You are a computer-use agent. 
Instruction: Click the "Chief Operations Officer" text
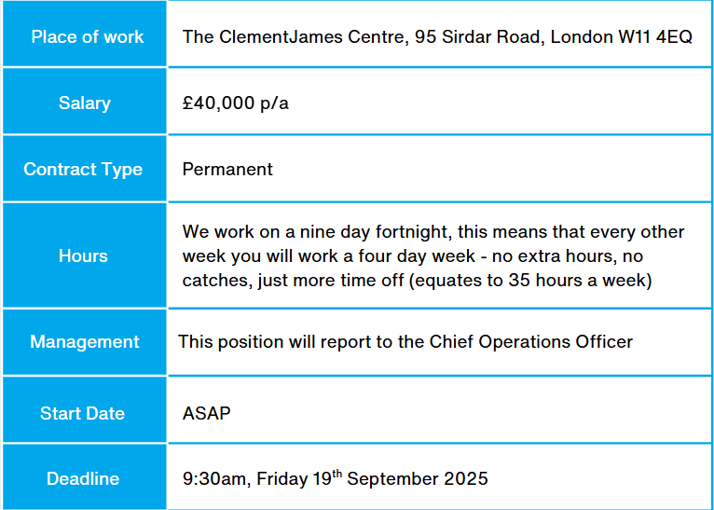coord(530,342)
